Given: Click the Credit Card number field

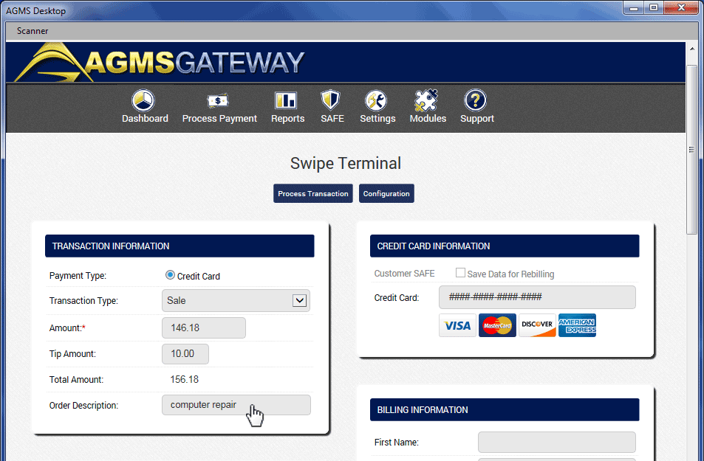Looking at the screenshot, I should click(x=537, y=297).
